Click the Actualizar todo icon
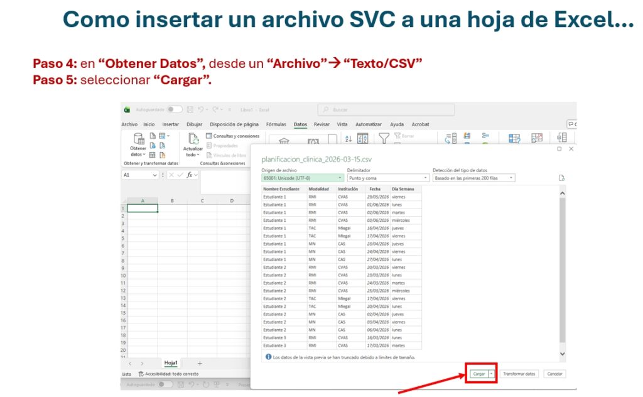This screenshot has height=397, width=643. (193, 139)
